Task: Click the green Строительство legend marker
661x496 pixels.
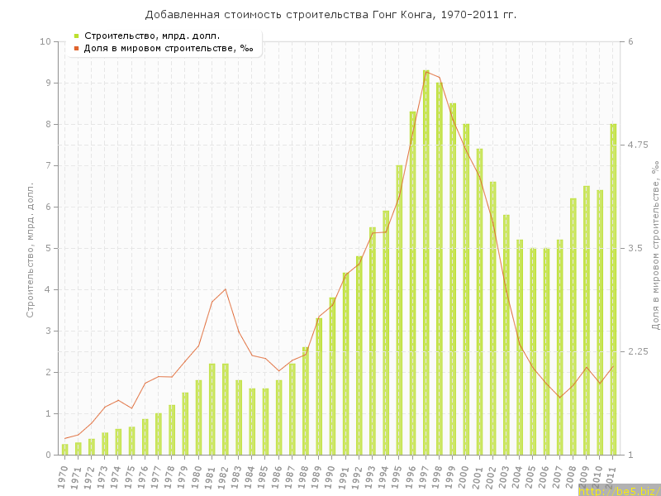Action: [77, 36]
